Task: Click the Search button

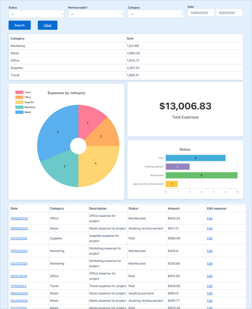Action: (x=19, y=25)
